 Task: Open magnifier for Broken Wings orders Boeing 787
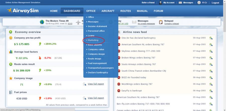[211, 58]
